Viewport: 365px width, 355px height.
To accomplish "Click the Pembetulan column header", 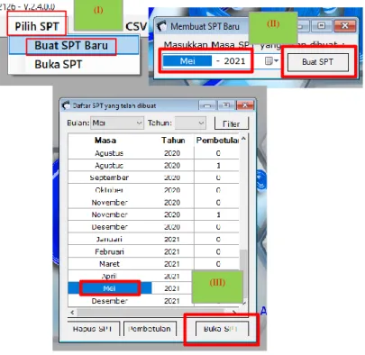I will [217, 141].
